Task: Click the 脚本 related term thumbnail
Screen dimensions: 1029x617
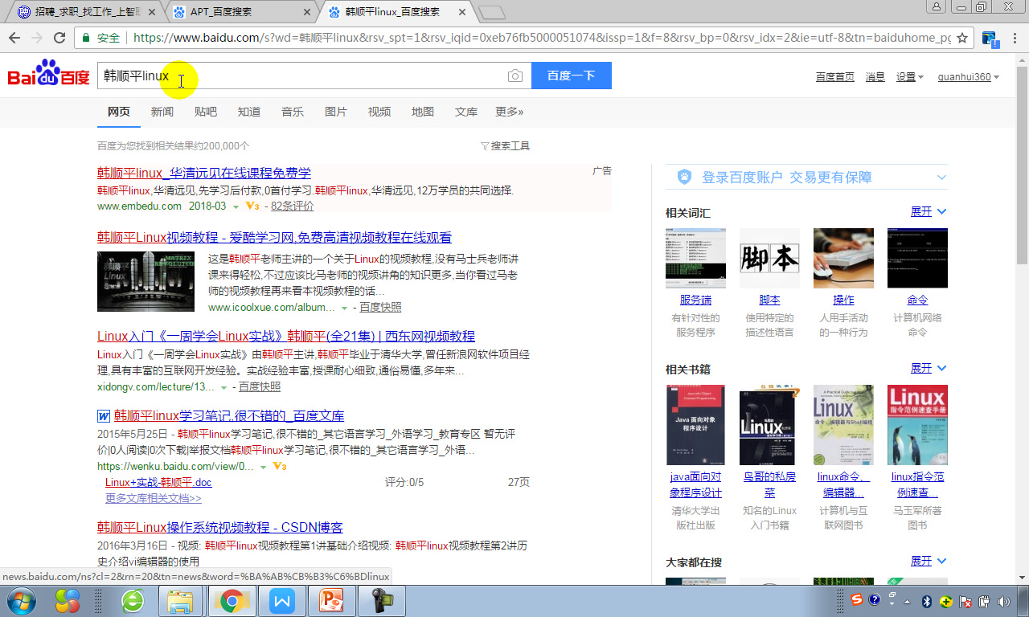Action: click(769, 258)
